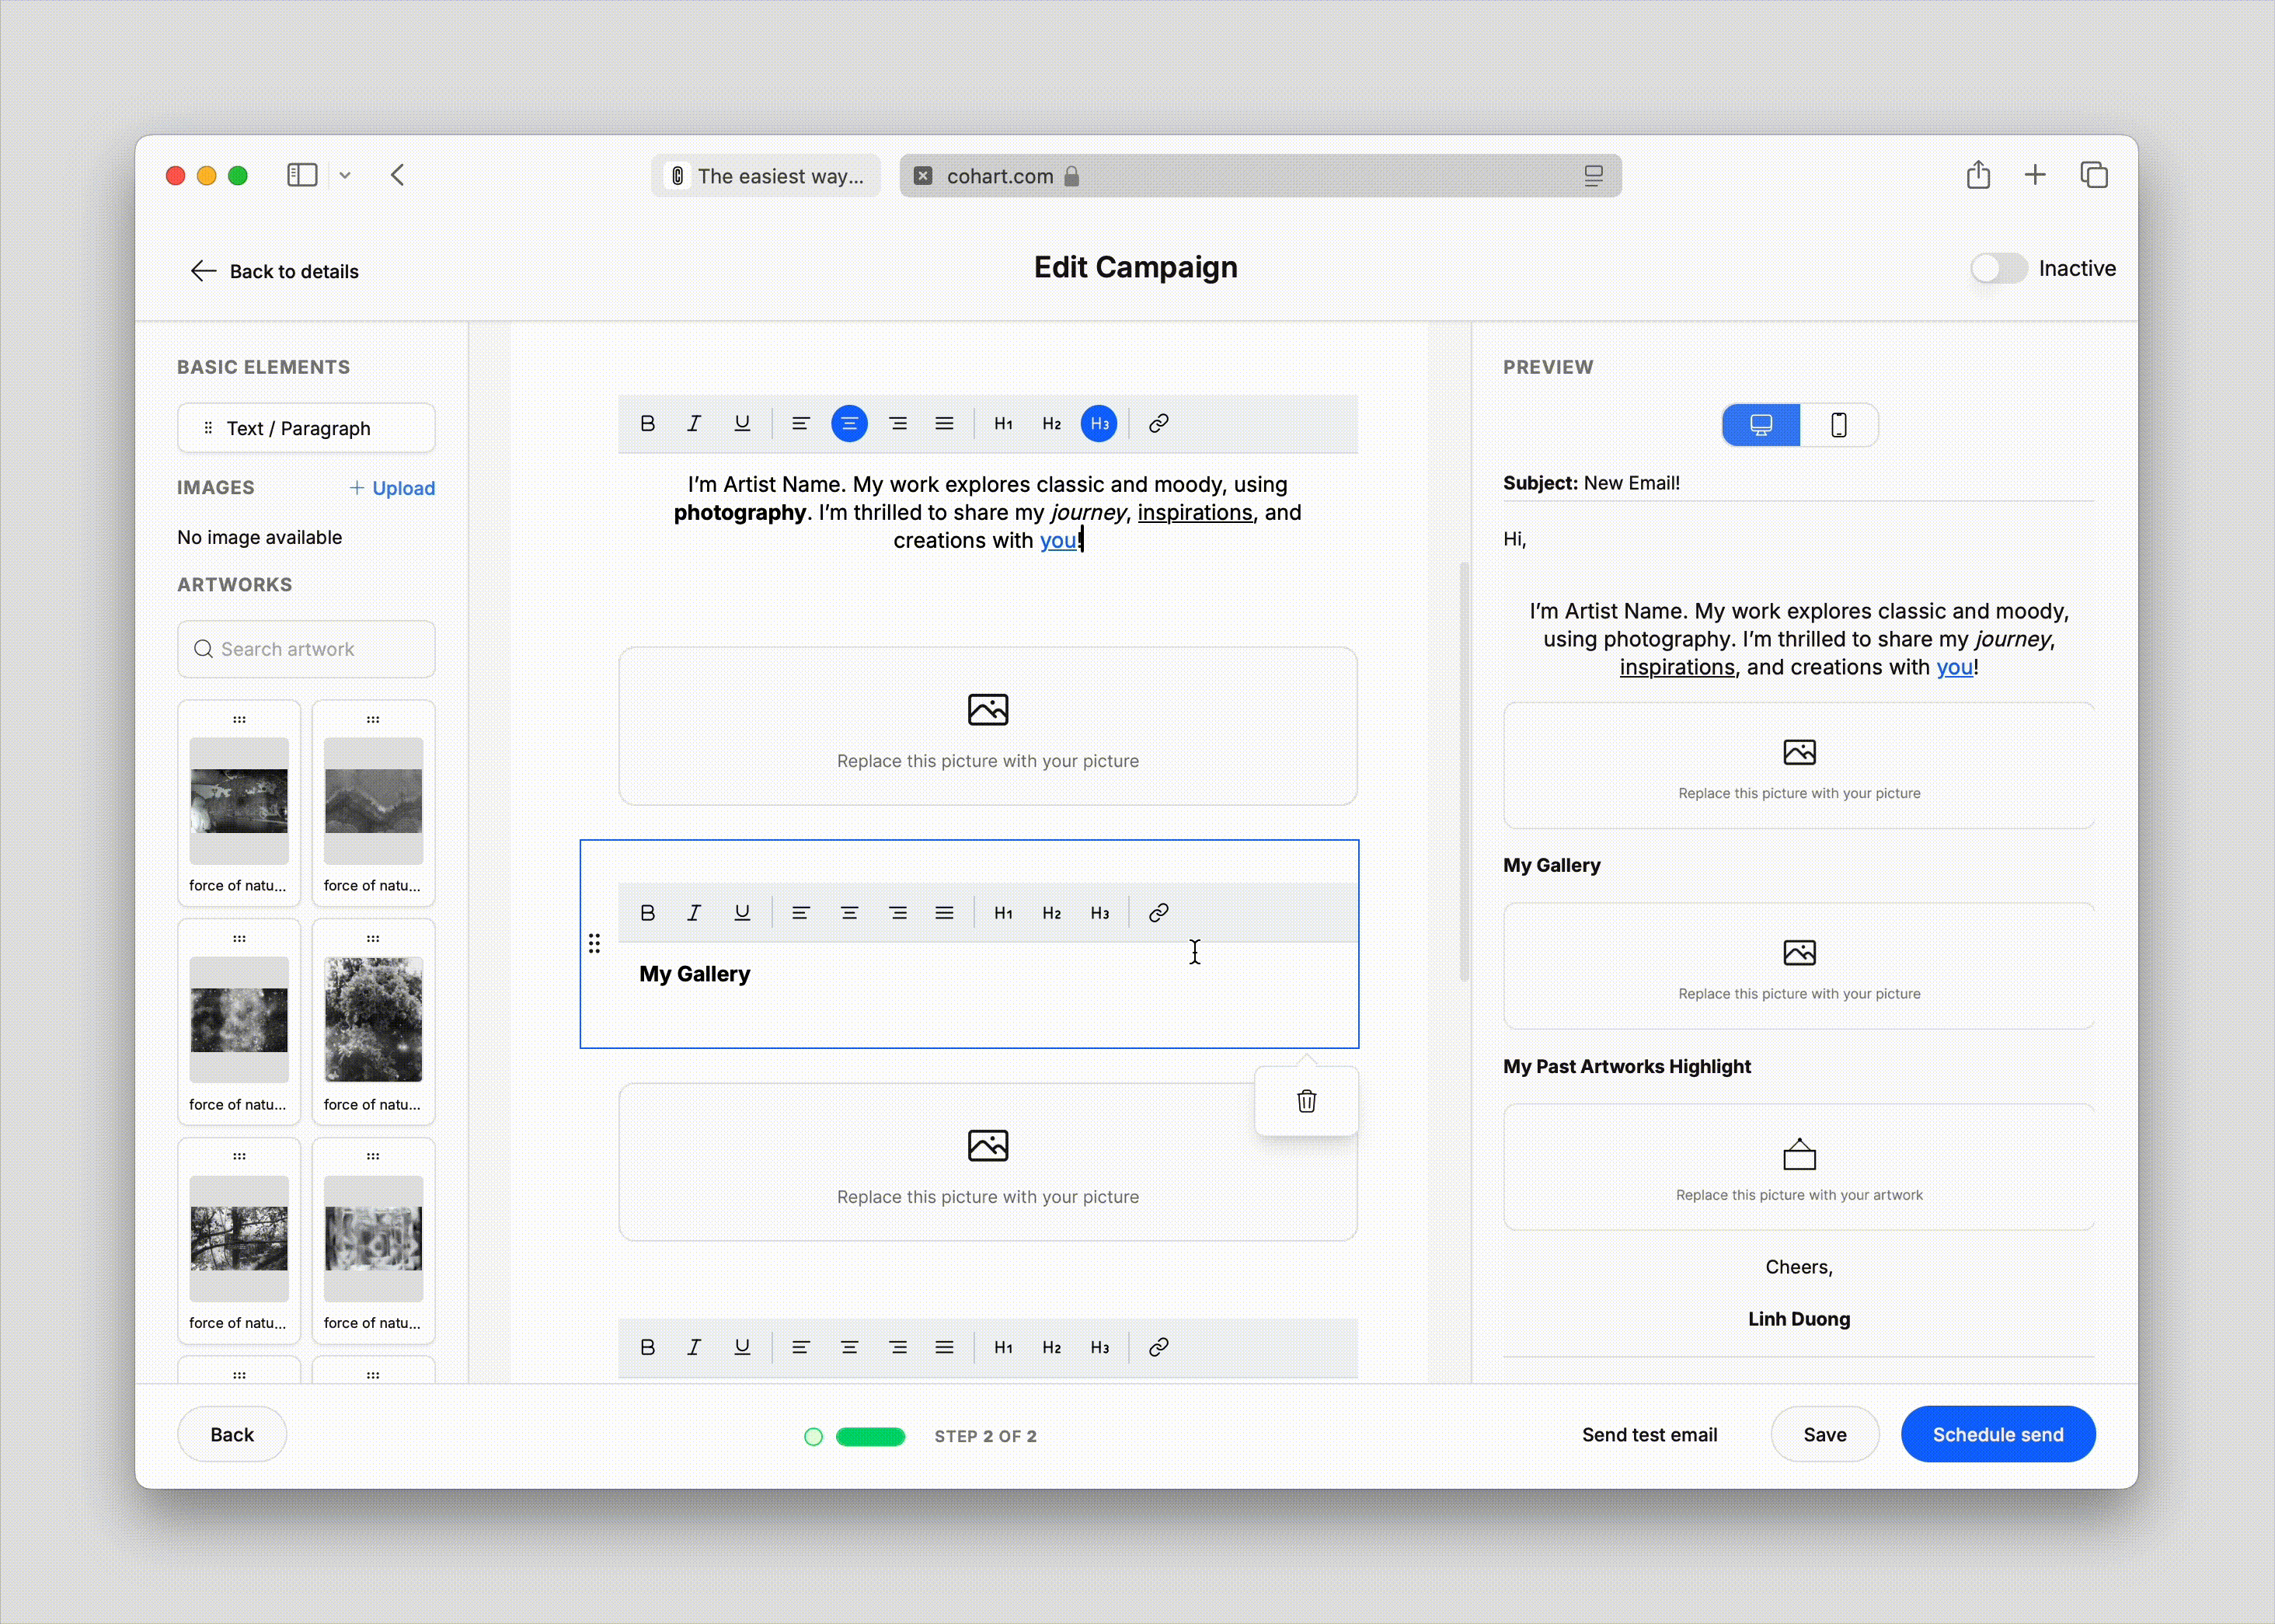Open a new Safari tab
Viewport: 2275px width, 1624px height.
tap(2035, 175)
